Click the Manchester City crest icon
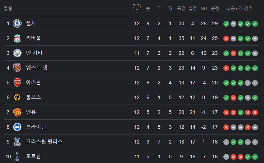The width and height of the screenshot is (264, 163). (17, 53)
